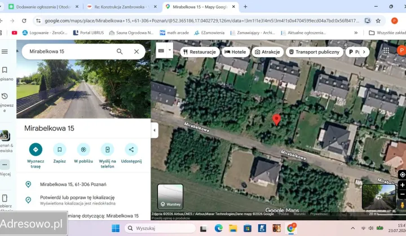
Task: Open the Street View thumbnail preview
Action: tap(379, 197)
